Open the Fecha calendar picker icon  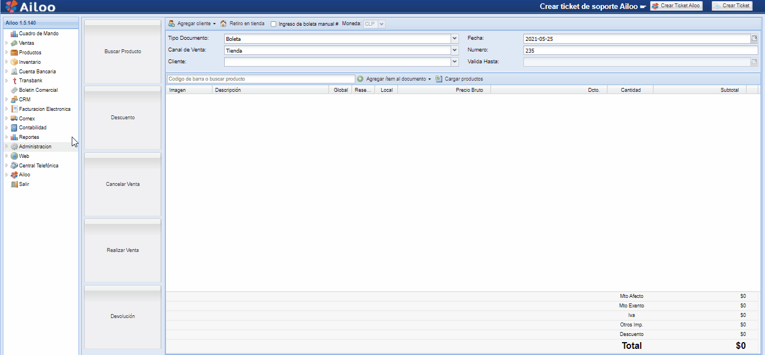click(x=754, y=39)
